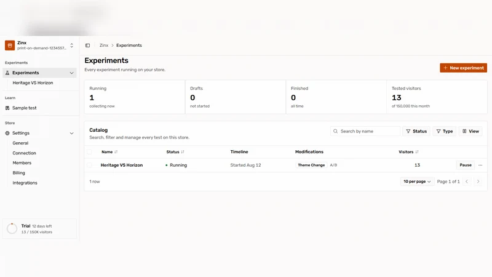
Task: Tick the Heritage VS Horizon row checkbox
Action: [89, 165]
